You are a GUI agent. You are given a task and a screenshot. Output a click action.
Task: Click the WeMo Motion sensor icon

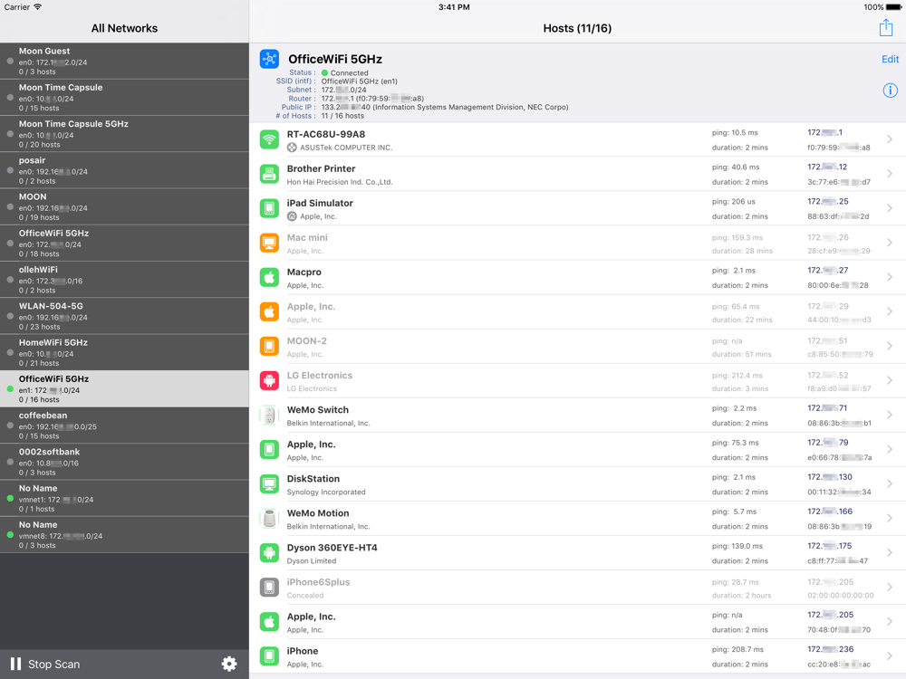pos(269,519)
